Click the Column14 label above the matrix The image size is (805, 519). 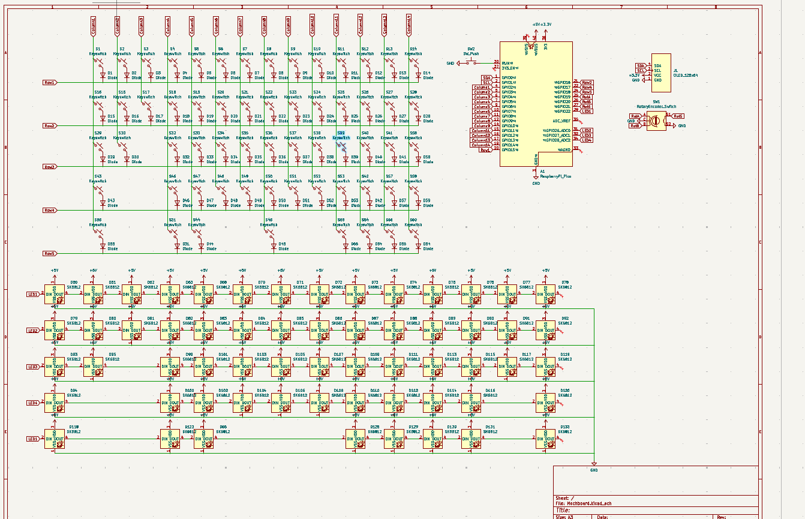point(409,25)
